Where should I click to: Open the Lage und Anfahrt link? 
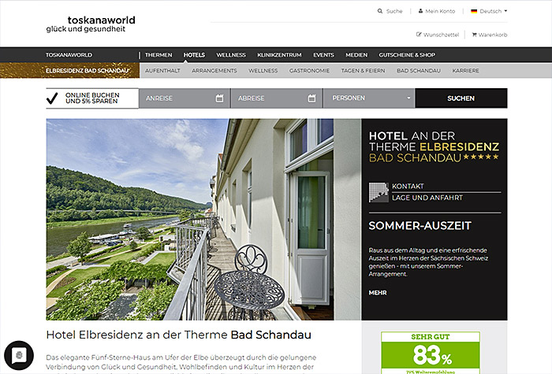pyautogui.click(x=427, y=198)
